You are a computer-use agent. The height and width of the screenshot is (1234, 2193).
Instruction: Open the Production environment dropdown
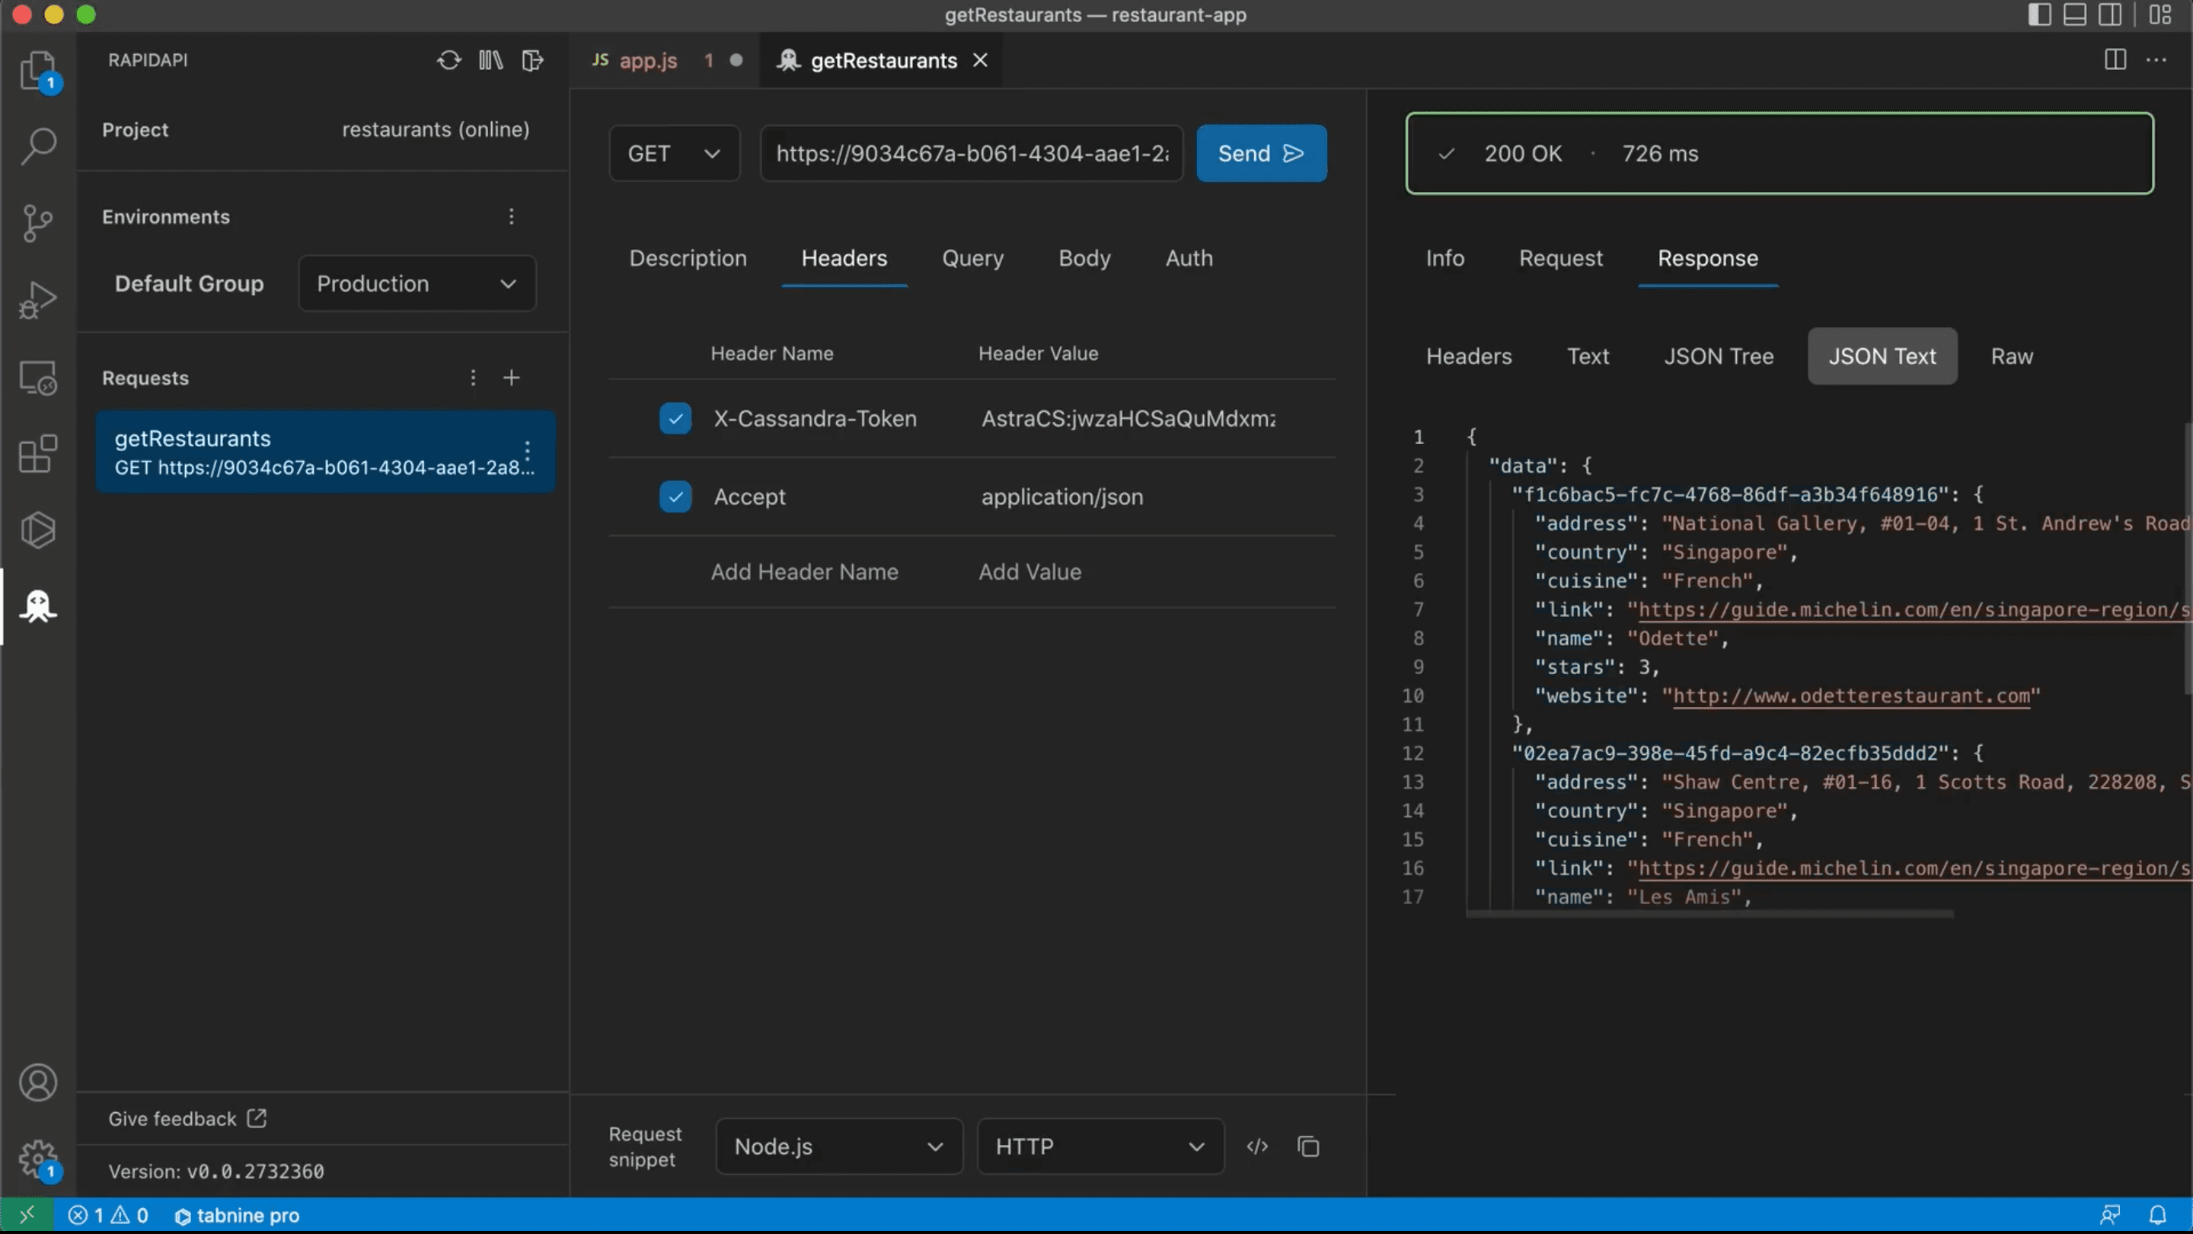point(417,283)
